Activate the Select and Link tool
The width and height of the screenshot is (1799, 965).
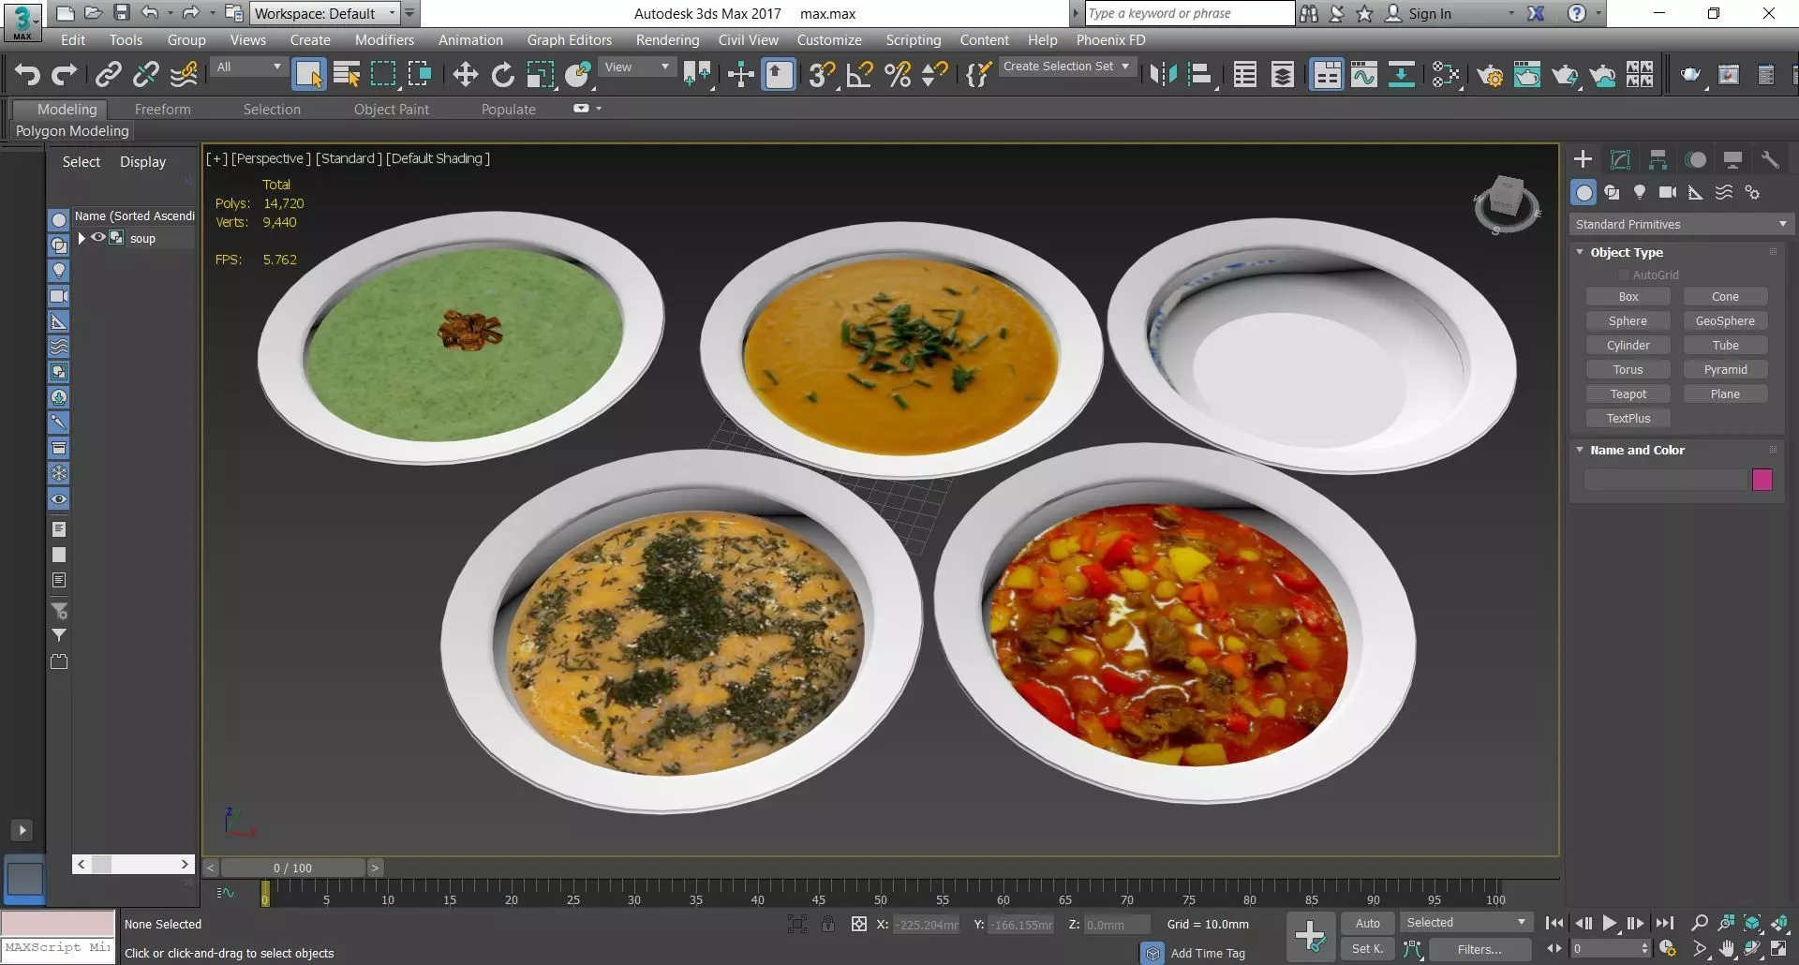click(109, 75)
